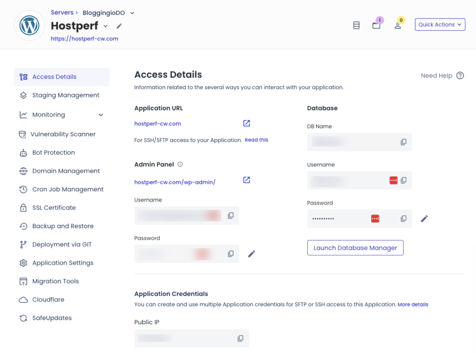This screenshot has height=353, width=476.
Task: Click the Public IP field
Action: 192,339
